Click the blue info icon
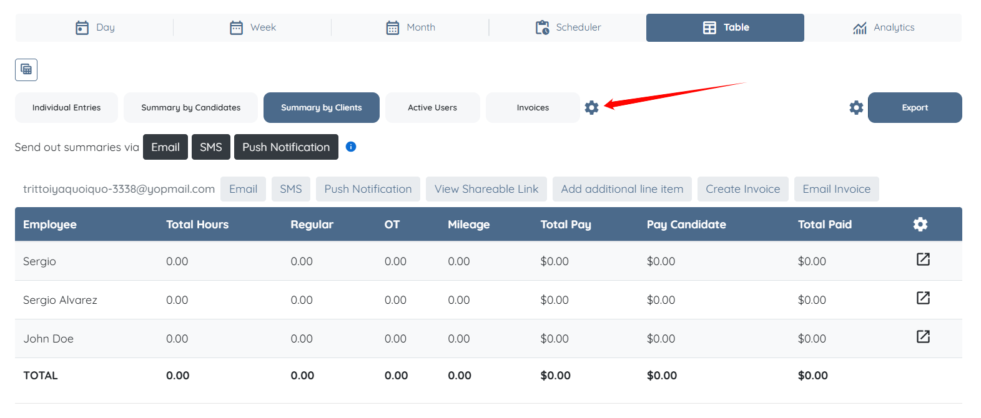Screen dimensions: 981x418 pos(351,147)
